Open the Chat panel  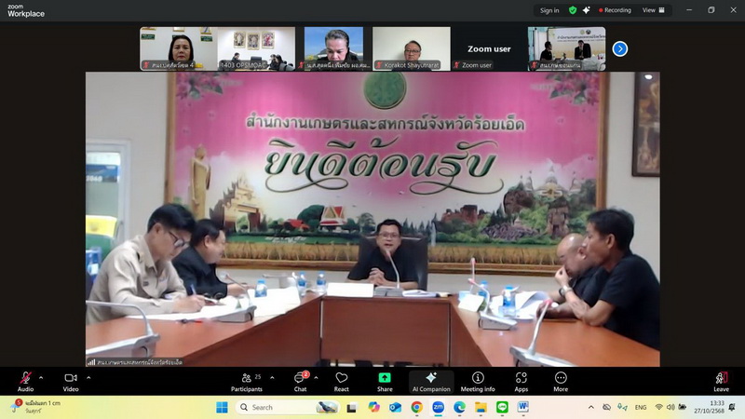300,380
